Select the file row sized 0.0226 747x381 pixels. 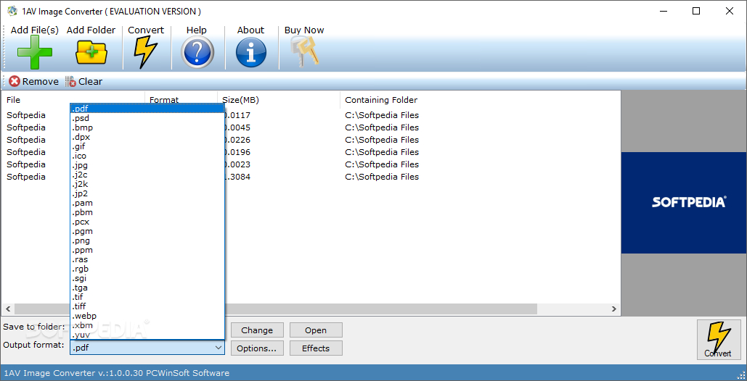[311, 140]
